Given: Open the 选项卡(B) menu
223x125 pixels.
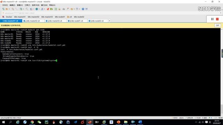Looking at the screenshot, I should (x=36, y=5).
